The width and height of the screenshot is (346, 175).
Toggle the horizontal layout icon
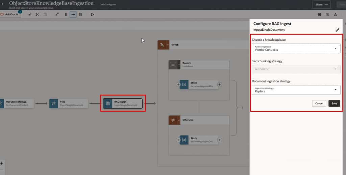(73, 14)
